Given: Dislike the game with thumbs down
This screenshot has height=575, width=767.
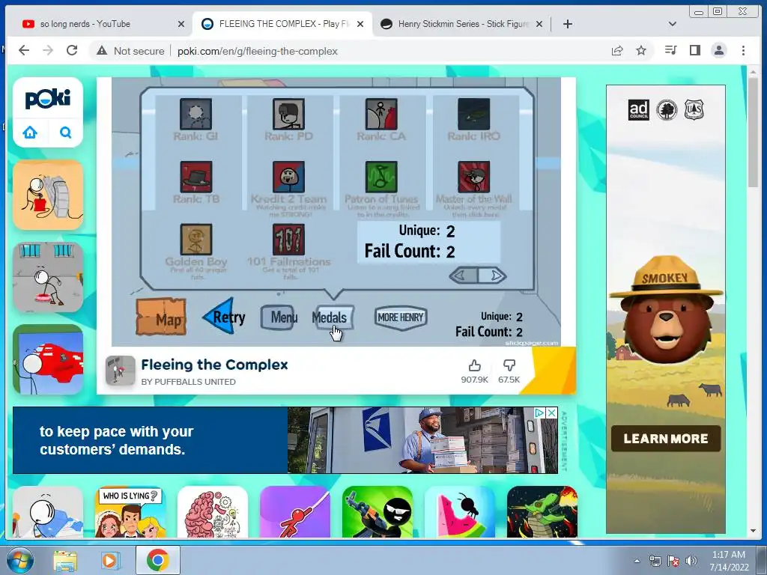Looking at the screenshot, I should (x=509, y=365).
